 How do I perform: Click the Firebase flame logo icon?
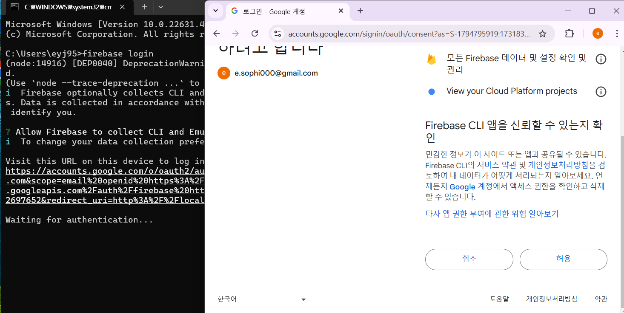[x=432, y=59]
